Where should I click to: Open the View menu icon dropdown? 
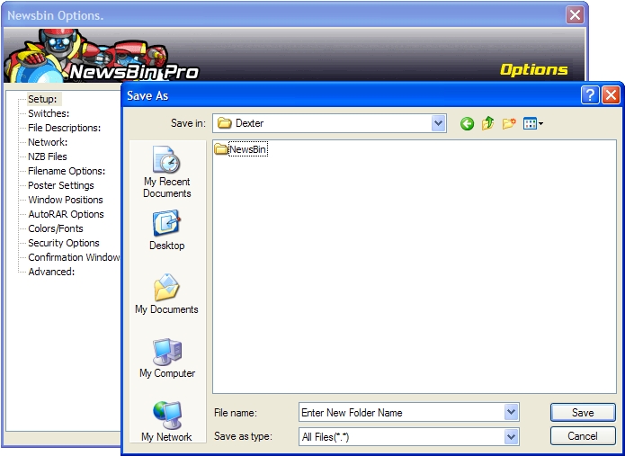[x=533, y=123]
